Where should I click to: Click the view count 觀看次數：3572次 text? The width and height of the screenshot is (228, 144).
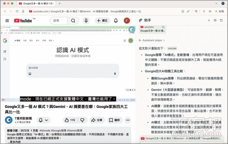(x=18, y=130)
